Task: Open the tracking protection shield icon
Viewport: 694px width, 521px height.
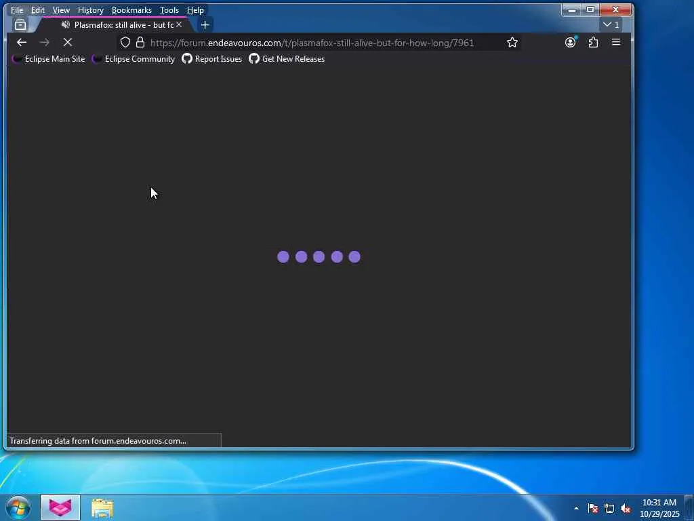Action: pyautogui.click(x=125, y=42)
